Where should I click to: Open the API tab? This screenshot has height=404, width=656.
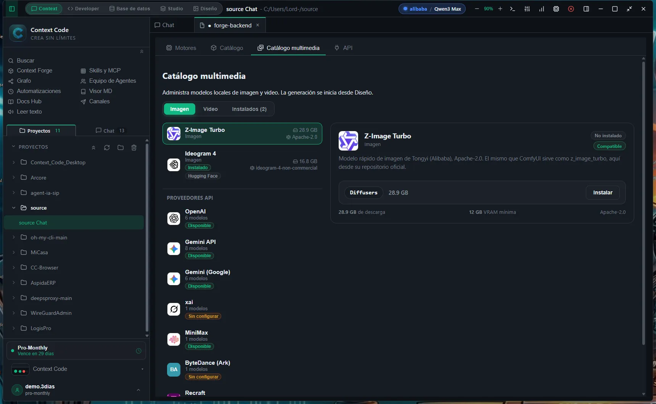pos(343,48)
